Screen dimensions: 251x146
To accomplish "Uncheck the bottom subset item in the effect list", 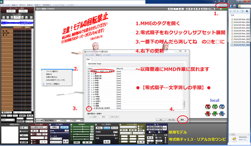I will pos(89,108).
